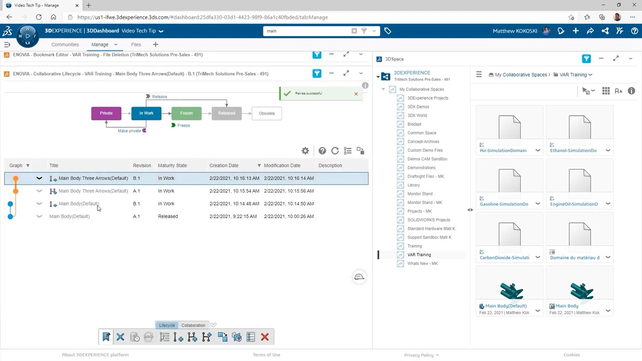Open the social network share icon
The width and height of the screenshot is (642, 361).
605,31
